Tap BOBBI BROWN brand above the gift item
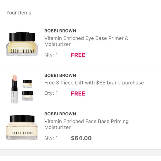 [x=60, y=75]
